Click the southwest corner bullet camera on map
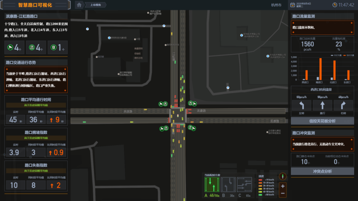 pos(162,129)
